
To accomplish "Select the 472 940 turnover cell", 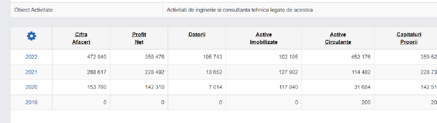I will [x=81, y=57].
